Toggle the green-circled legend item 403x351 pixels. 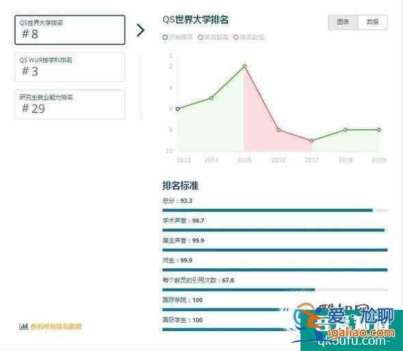(213, 38)
